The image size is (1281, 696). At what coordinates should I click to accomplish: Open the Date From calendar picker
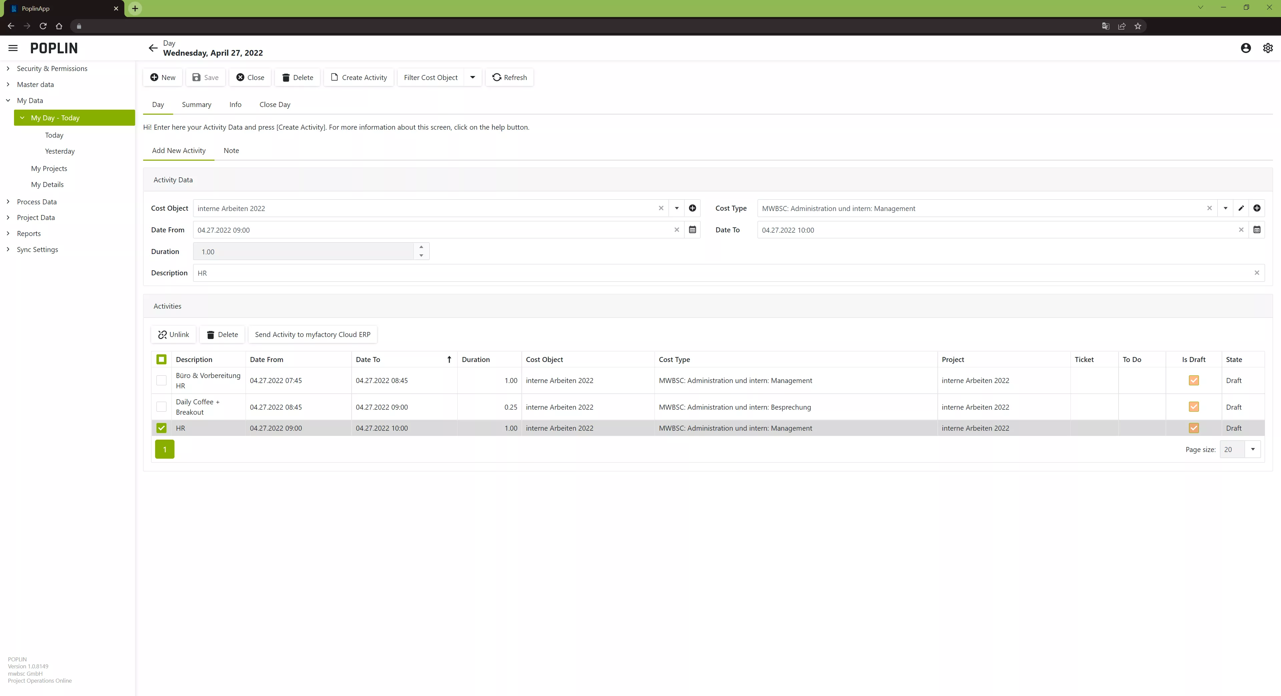coord(692,230)
